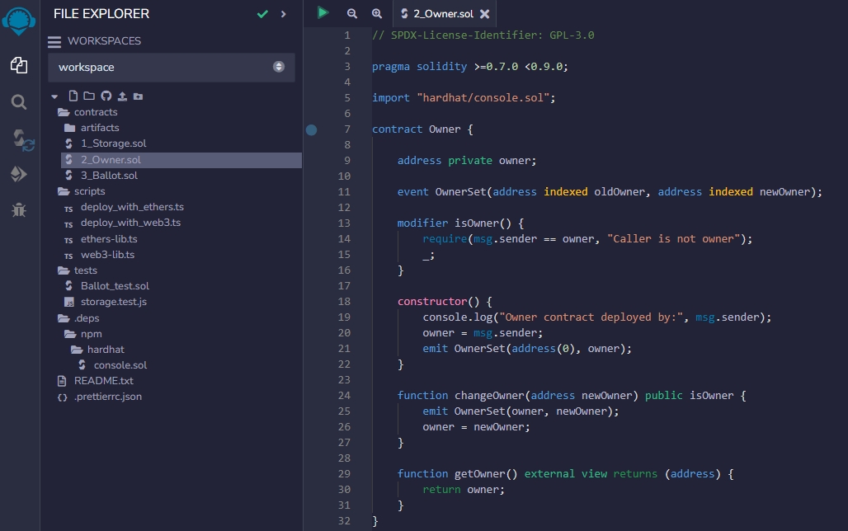Open the README.txt file

[x=103, y=381]
